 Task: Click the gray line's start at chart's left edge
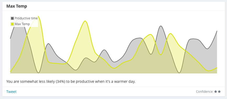(10, 38)
